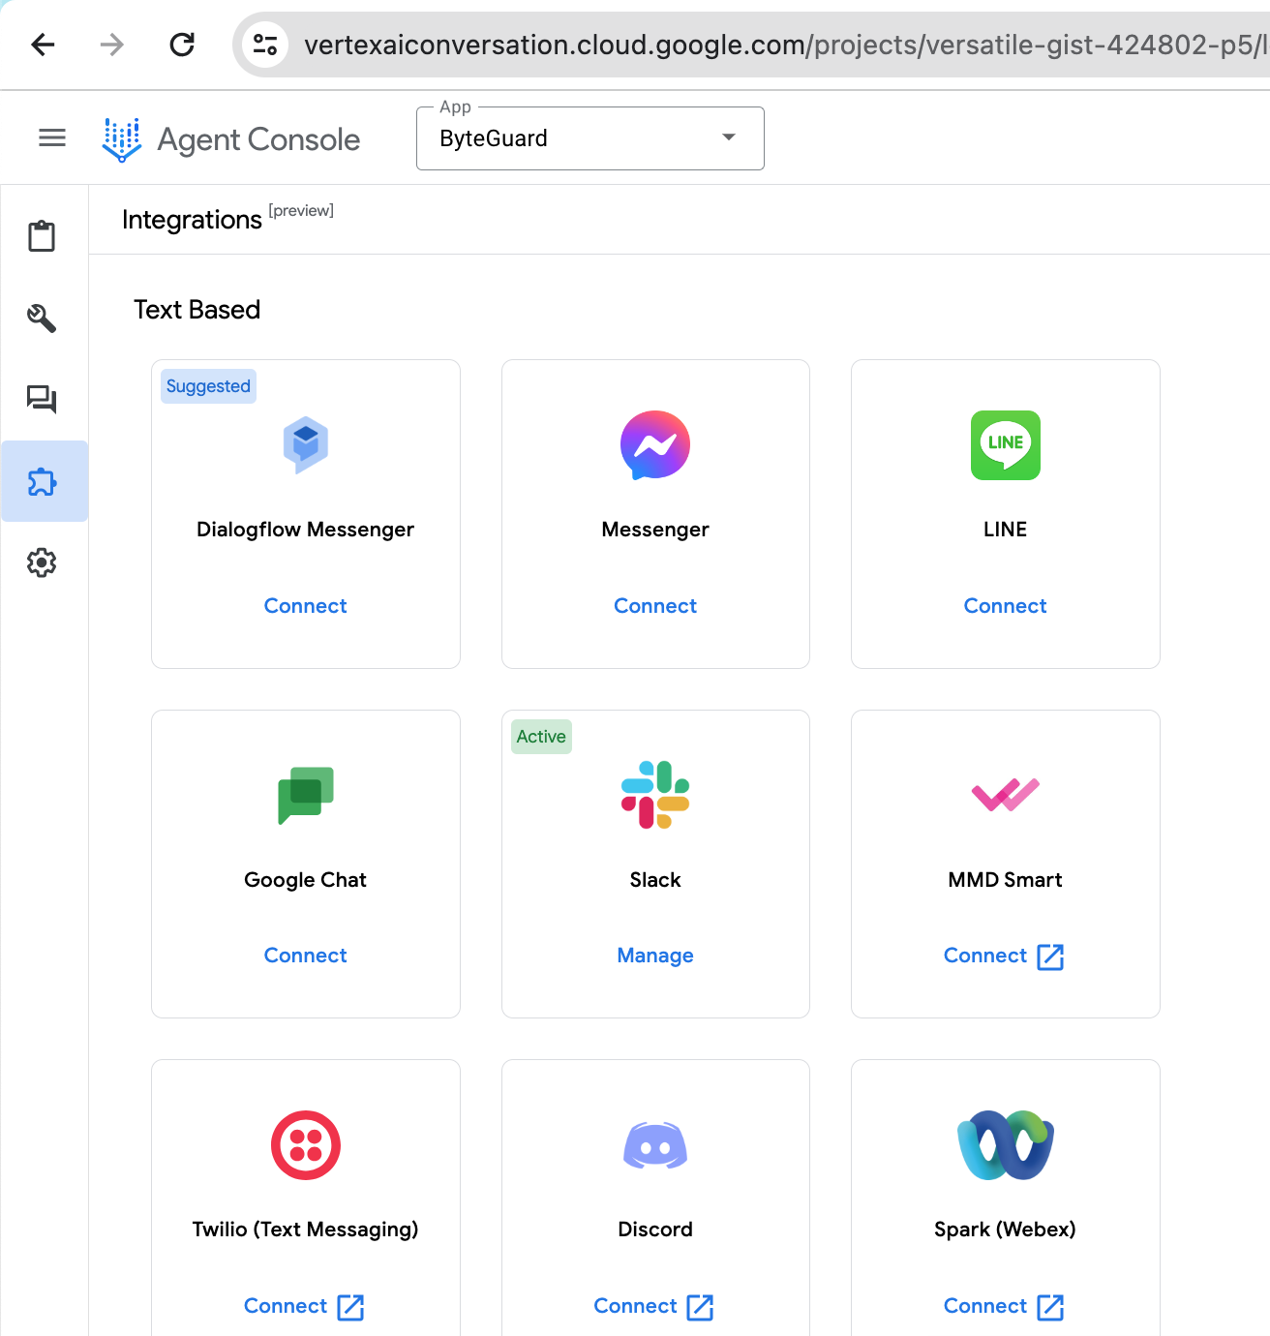Manage the Slack integration
This screenshot has width=1270, height=1336.
point(655,956)
